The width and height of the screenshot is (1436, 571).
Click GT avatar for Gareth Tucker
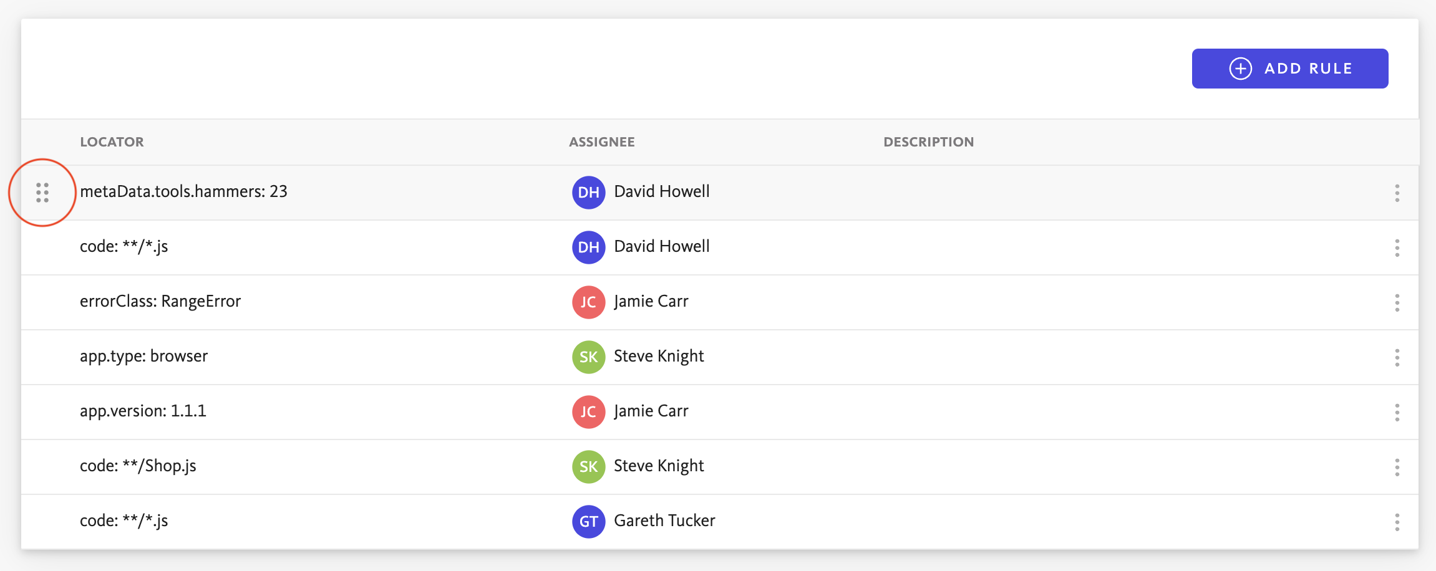[589, 522]
